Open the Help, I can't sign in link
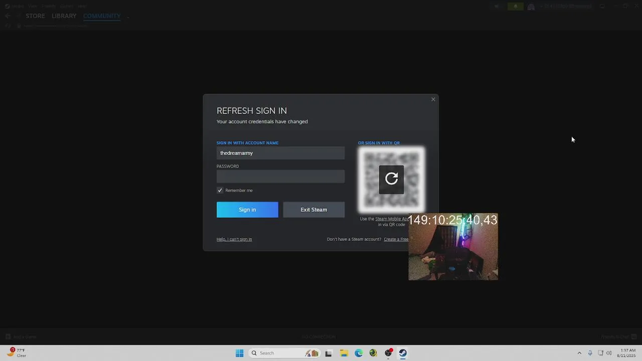 [x=234, y=239]
